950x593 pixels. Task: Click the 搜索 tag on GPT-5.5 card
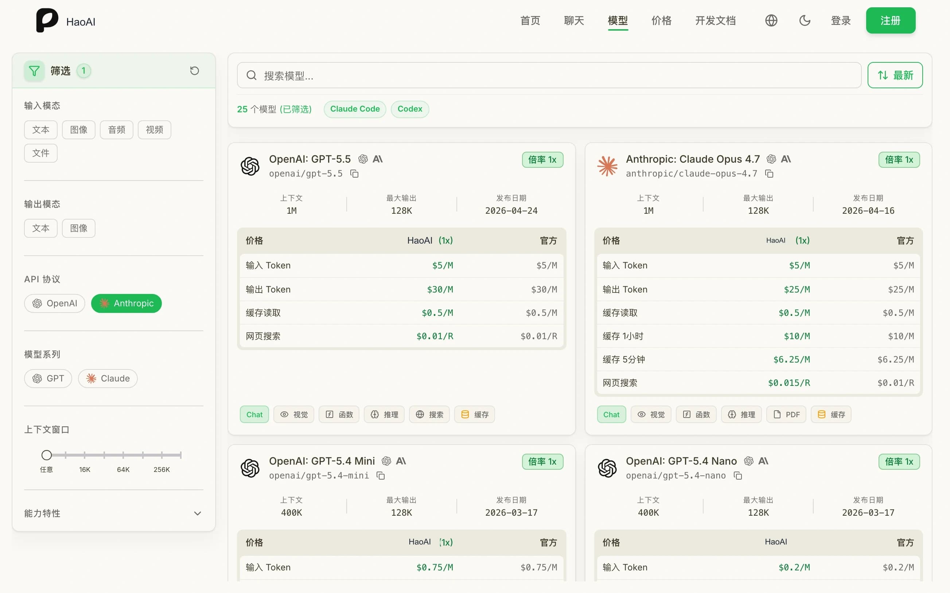(x=429, y=415)
